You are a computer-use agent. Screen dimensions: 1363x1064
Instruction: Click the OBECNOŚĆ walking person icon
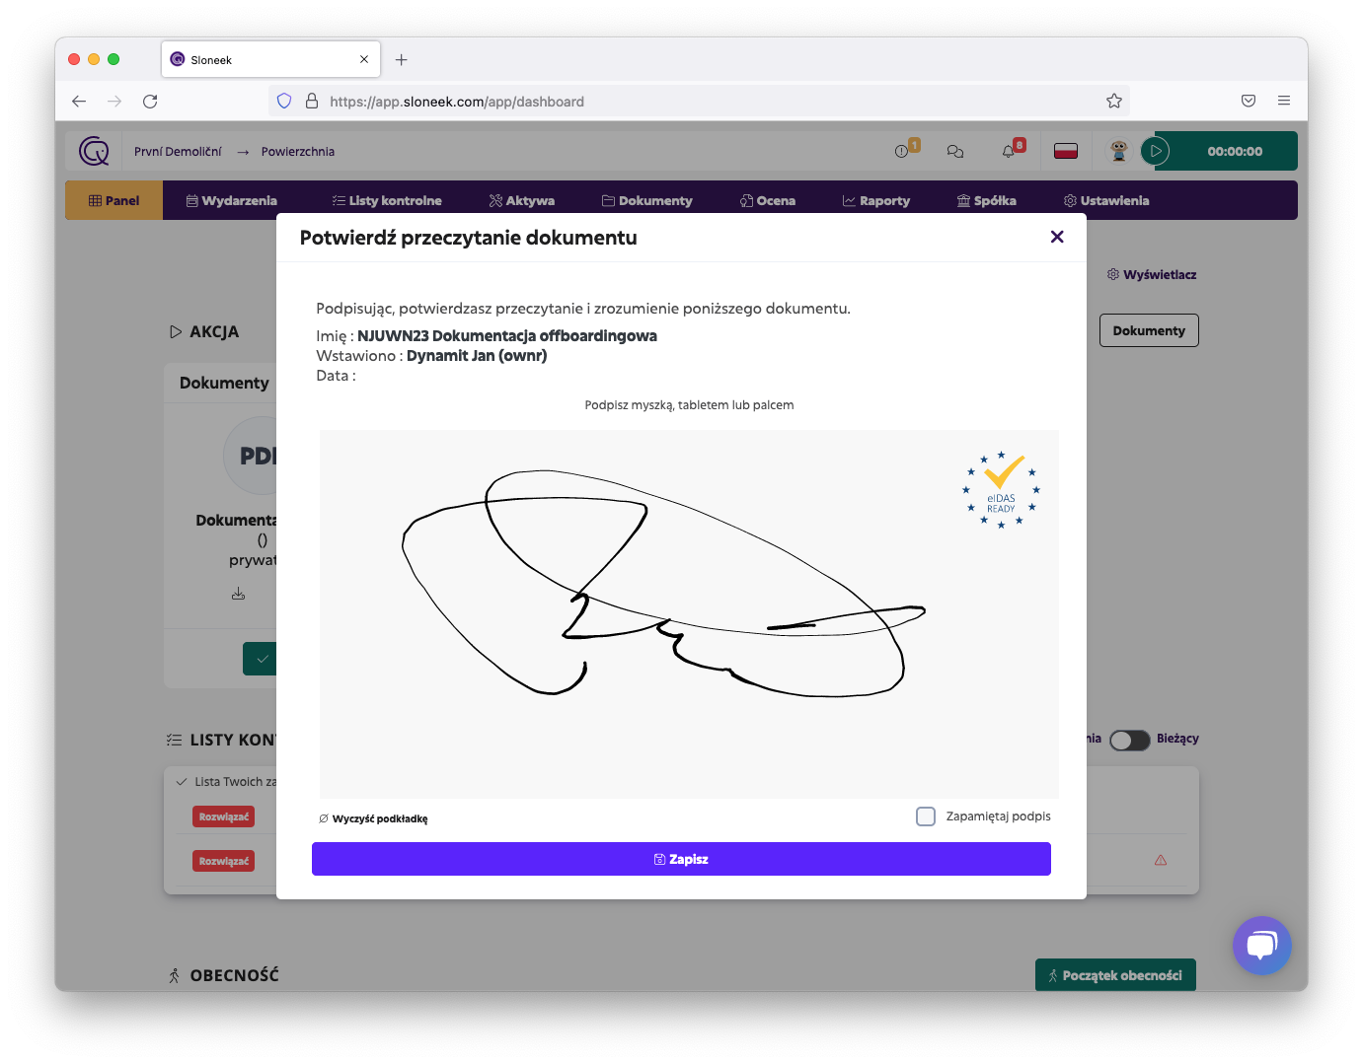tap(174, 975)
